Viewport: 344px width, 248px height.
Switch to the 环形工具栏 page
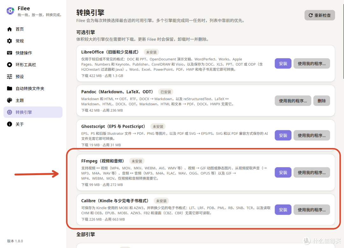point(33,65)
